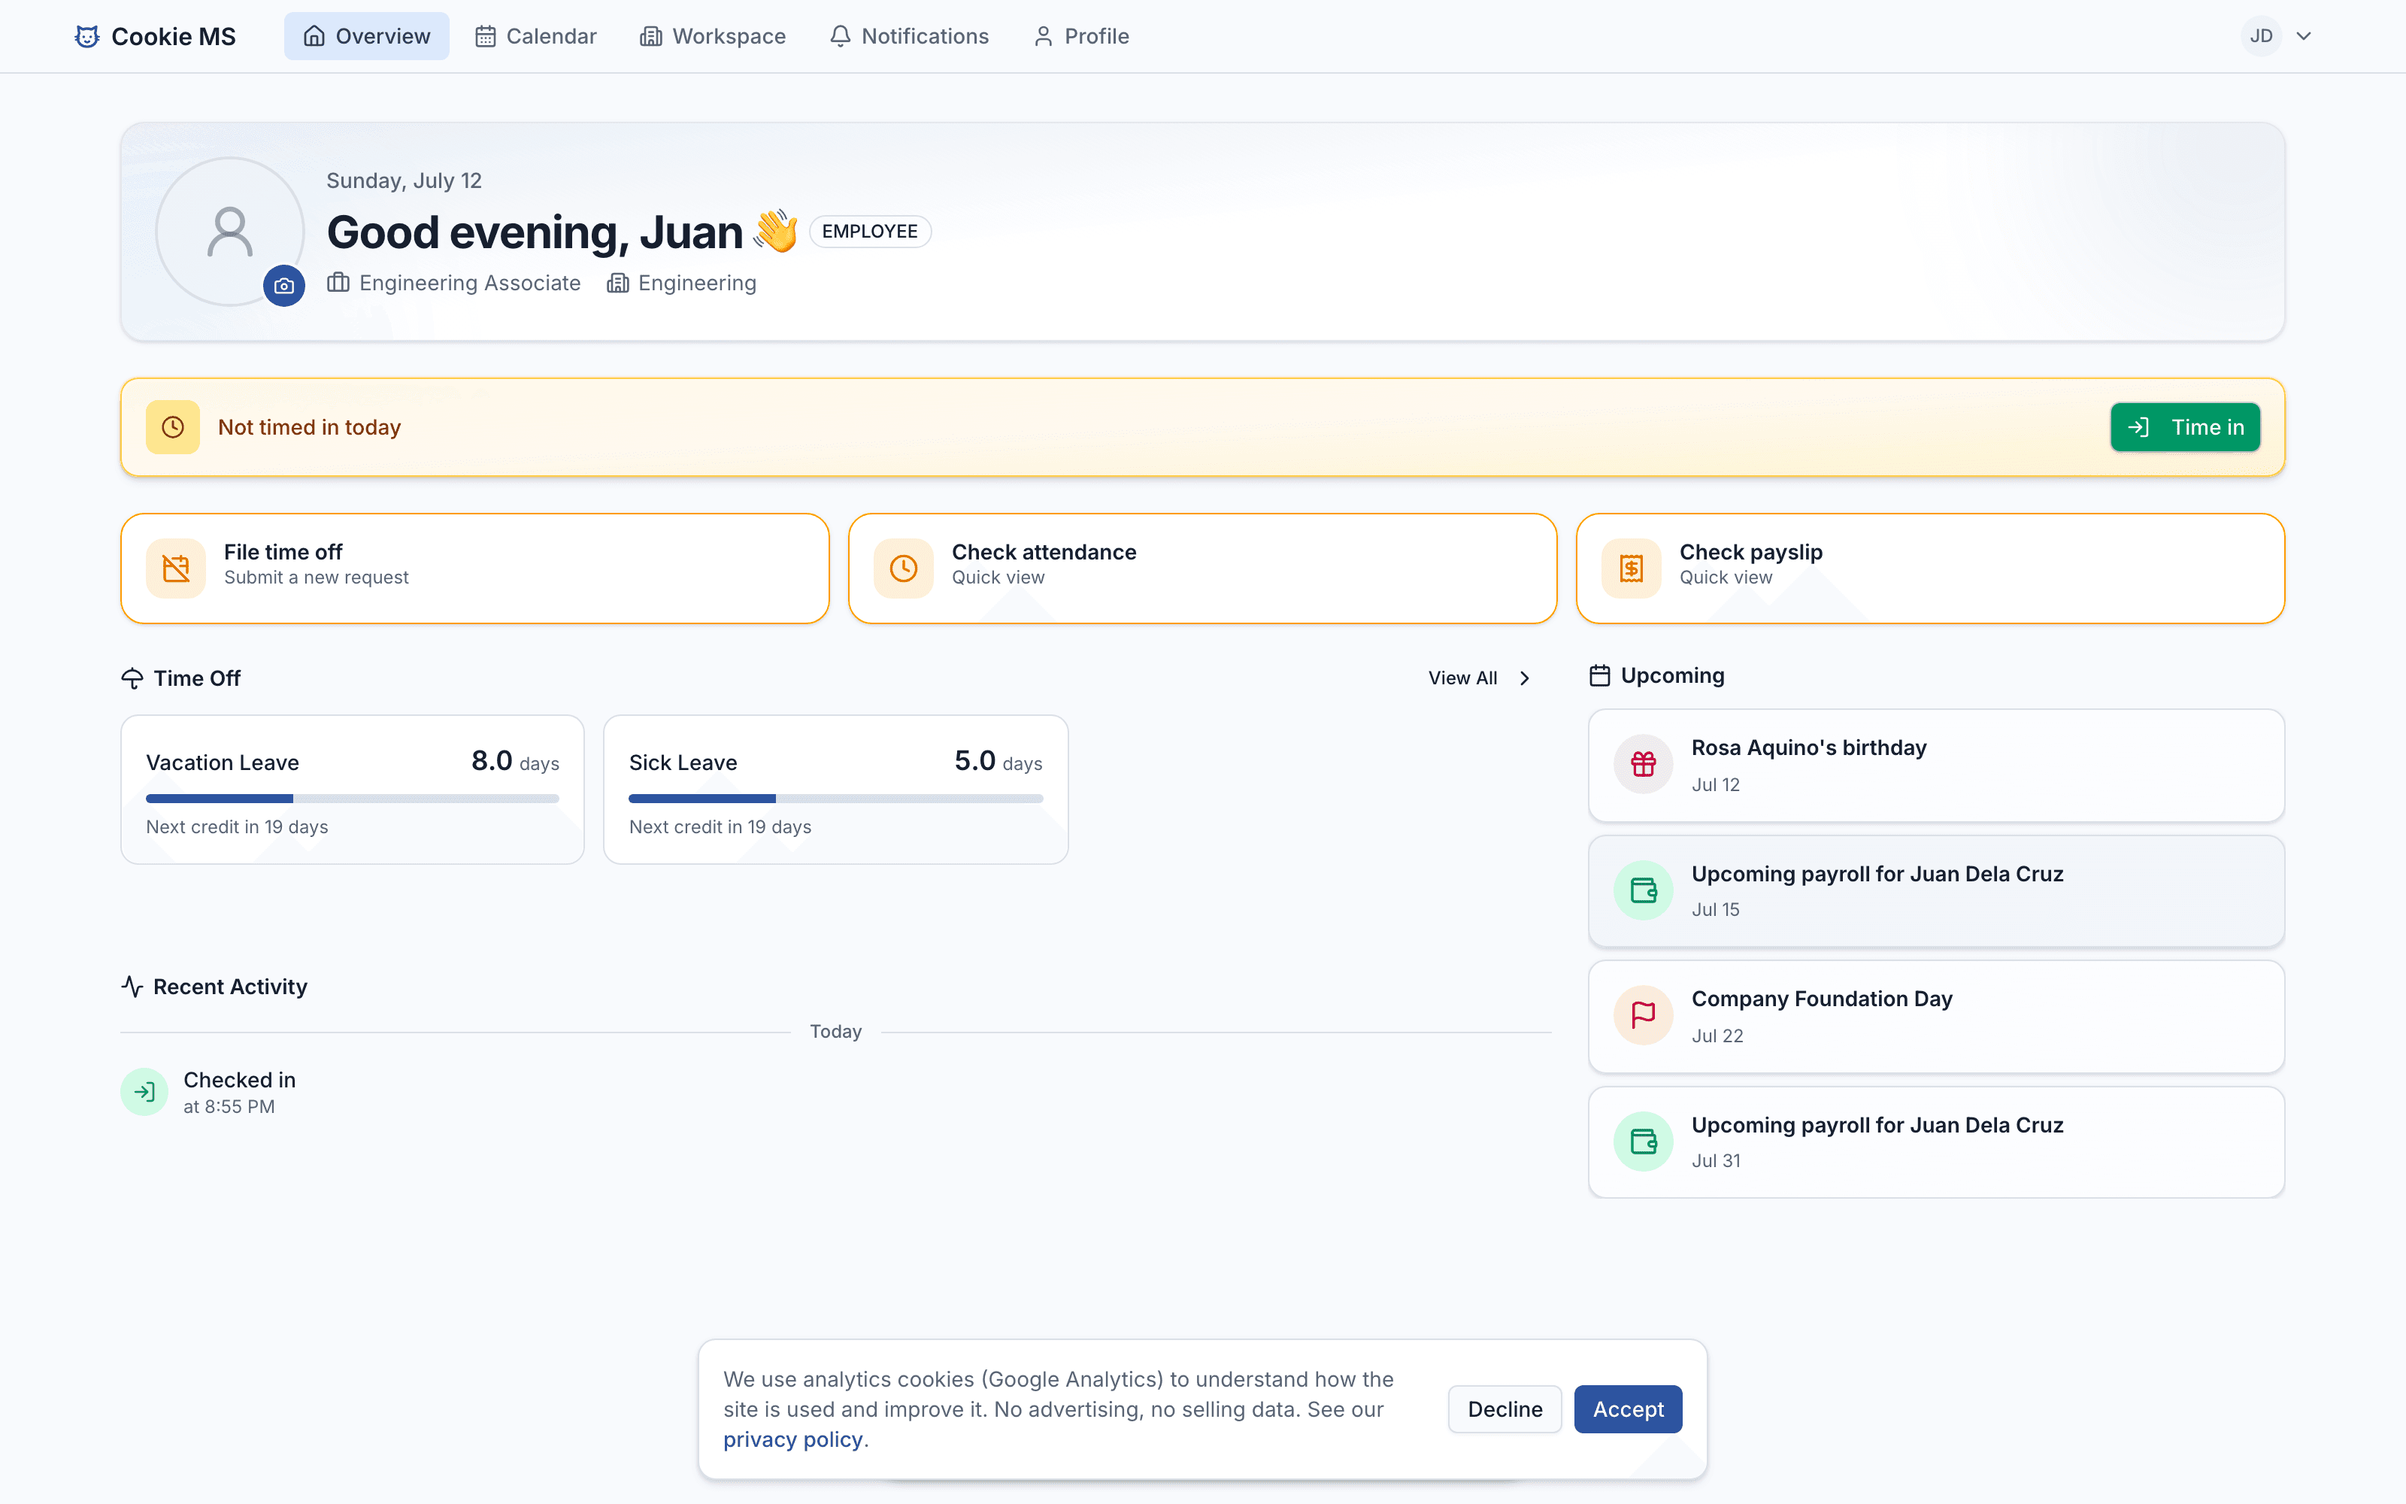Click the umbrella icon beside Time Off

pyautogui.click(x=132, y=679)
